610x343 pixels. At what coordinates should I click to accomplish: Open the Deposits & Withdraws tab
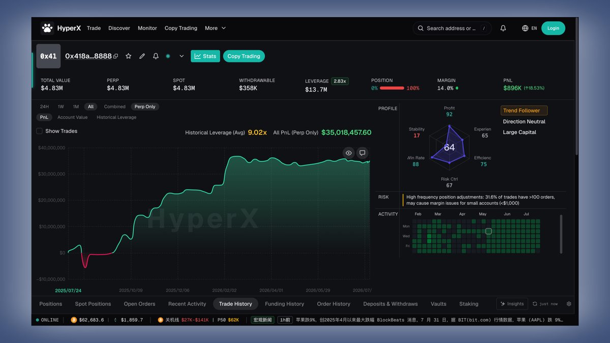390,304
